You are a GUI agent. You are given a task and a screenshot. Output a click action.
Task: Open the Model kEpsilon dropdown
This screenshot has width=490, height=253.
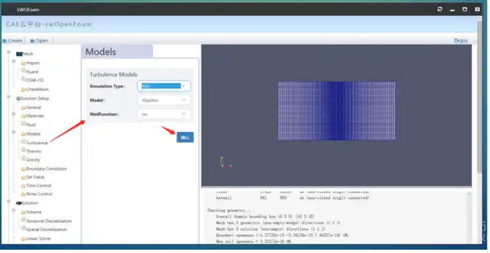(x=164, y=100)
